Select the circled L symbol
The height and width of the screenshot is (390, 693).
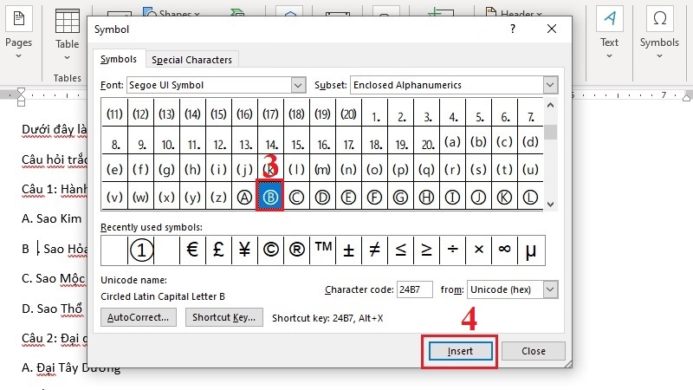pyautogui.click(x=530, y=197)
